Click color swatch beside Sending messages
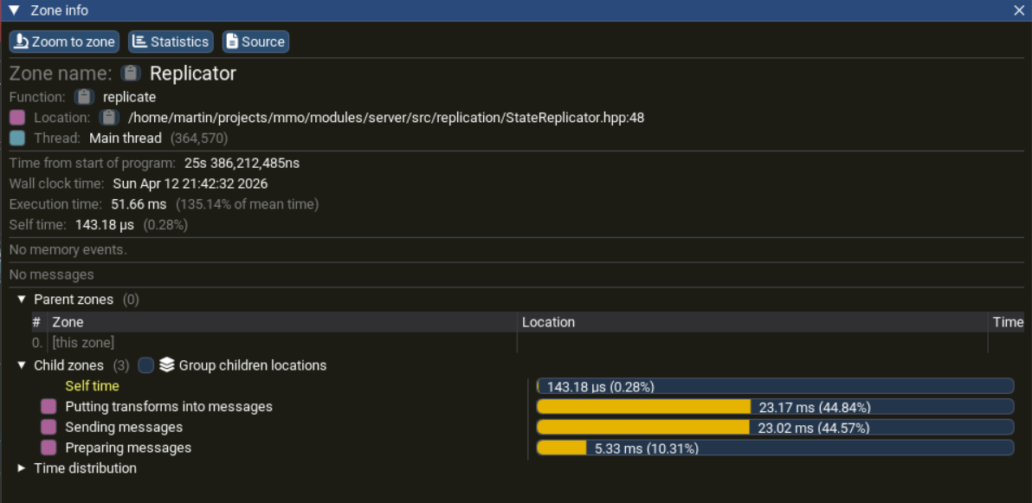 [x=48, y=427]
